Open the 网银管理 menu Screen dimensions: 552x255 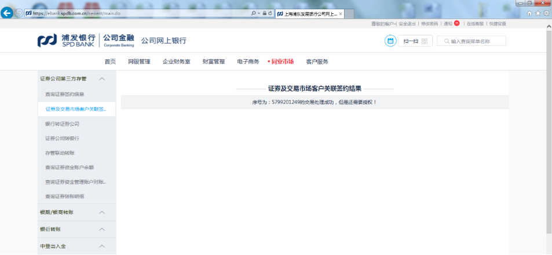139,61
